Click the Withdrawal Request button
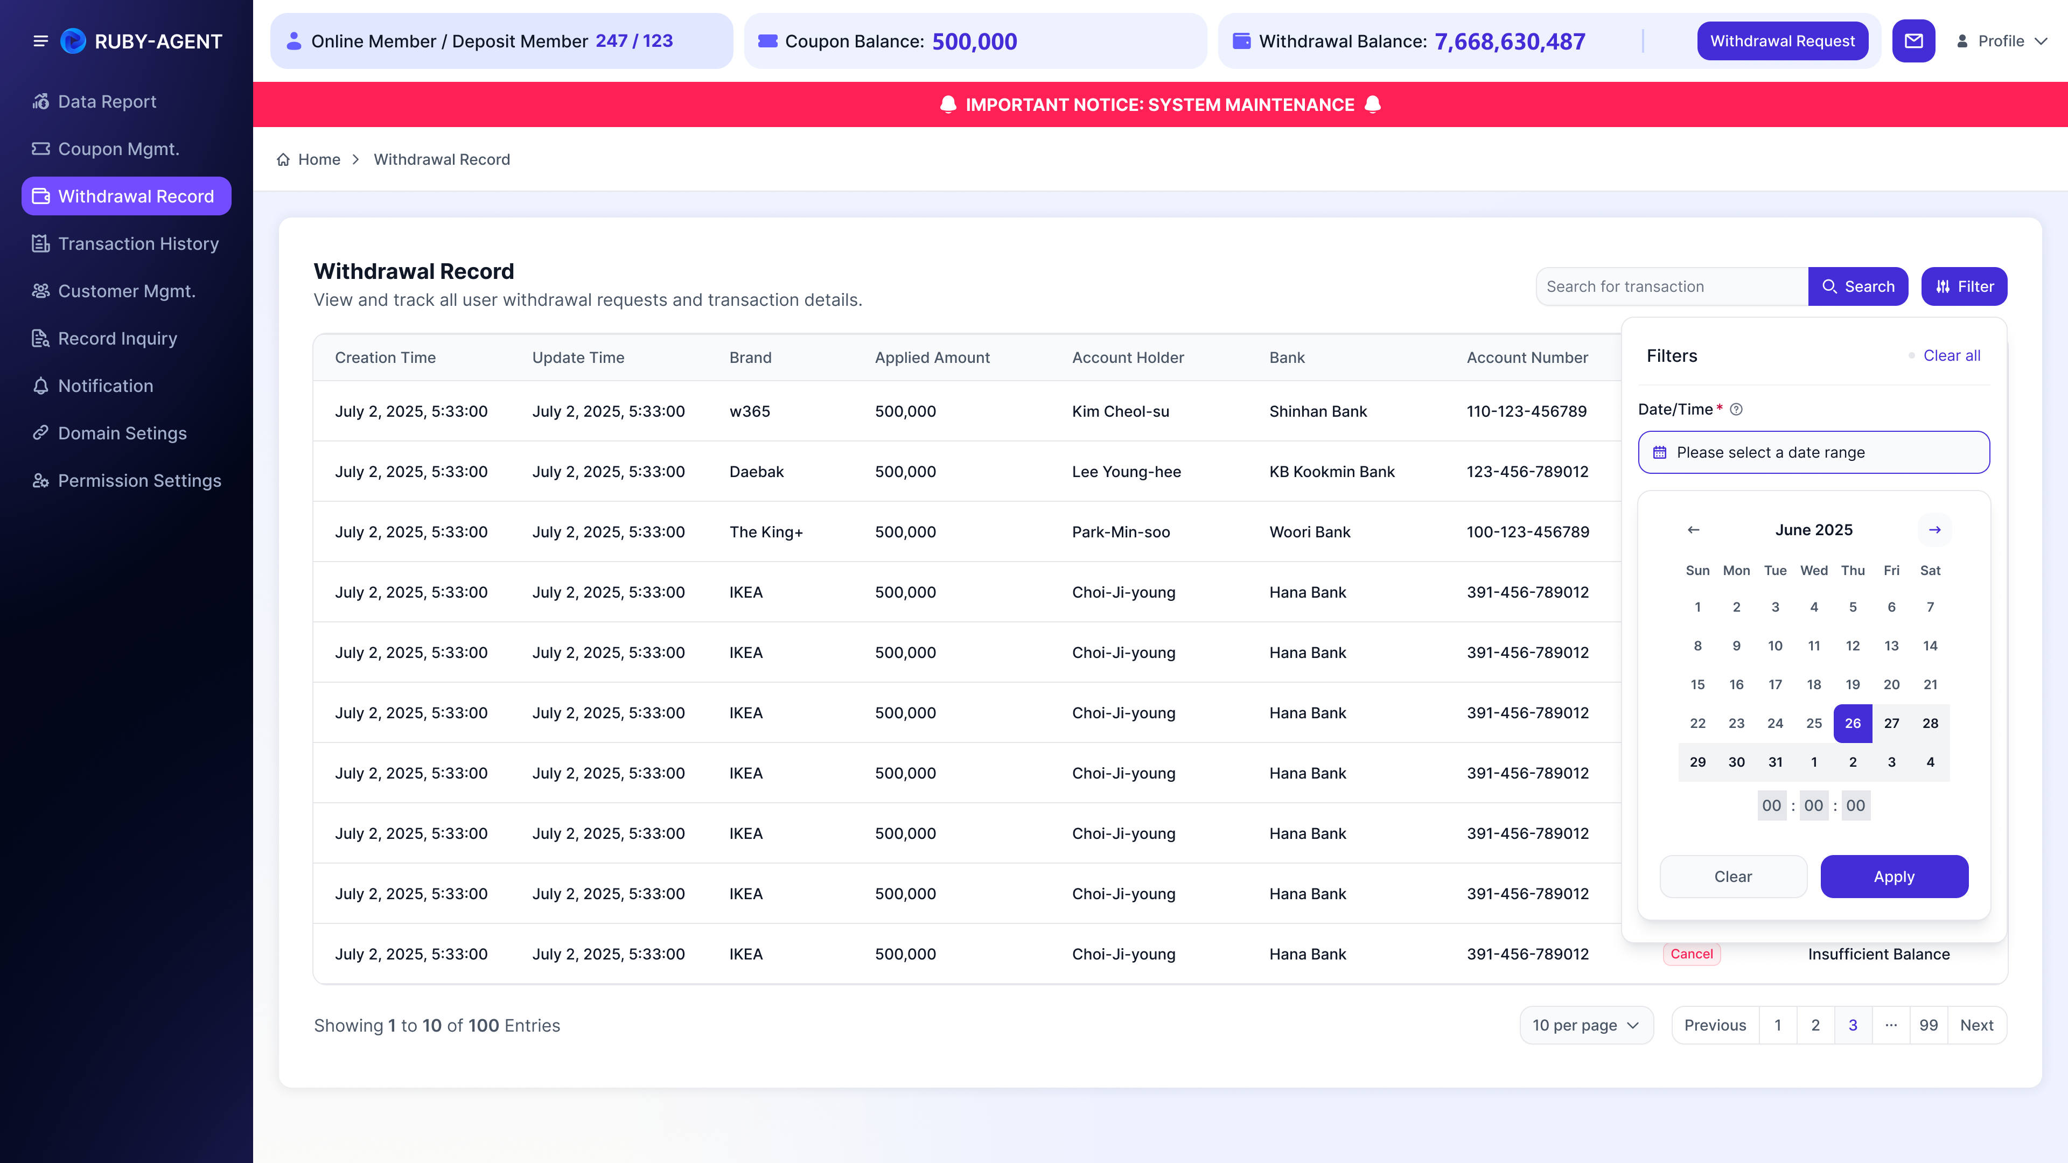The height and width of the screenshot is (1163, 2068). (1782, 41)
